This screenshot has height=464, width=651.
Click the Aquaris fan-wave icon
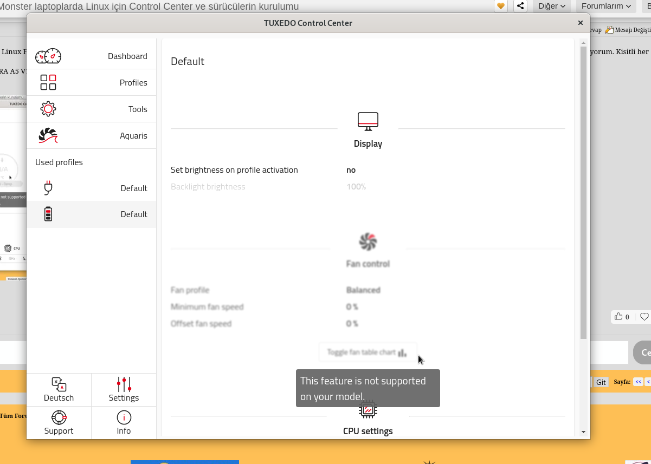(48, 135)
